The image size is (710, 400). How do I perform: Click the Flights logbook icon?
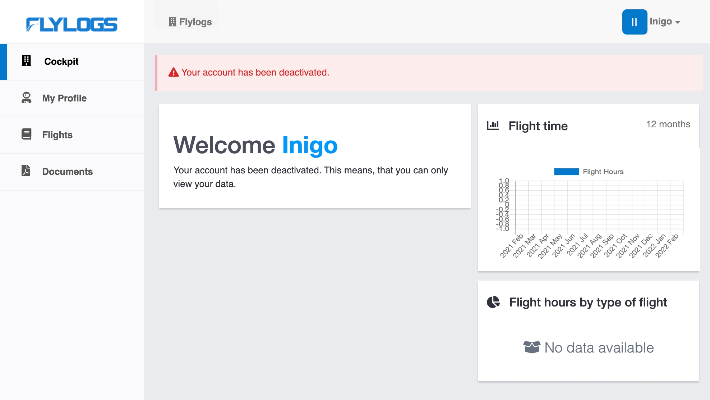pos(26,134)
